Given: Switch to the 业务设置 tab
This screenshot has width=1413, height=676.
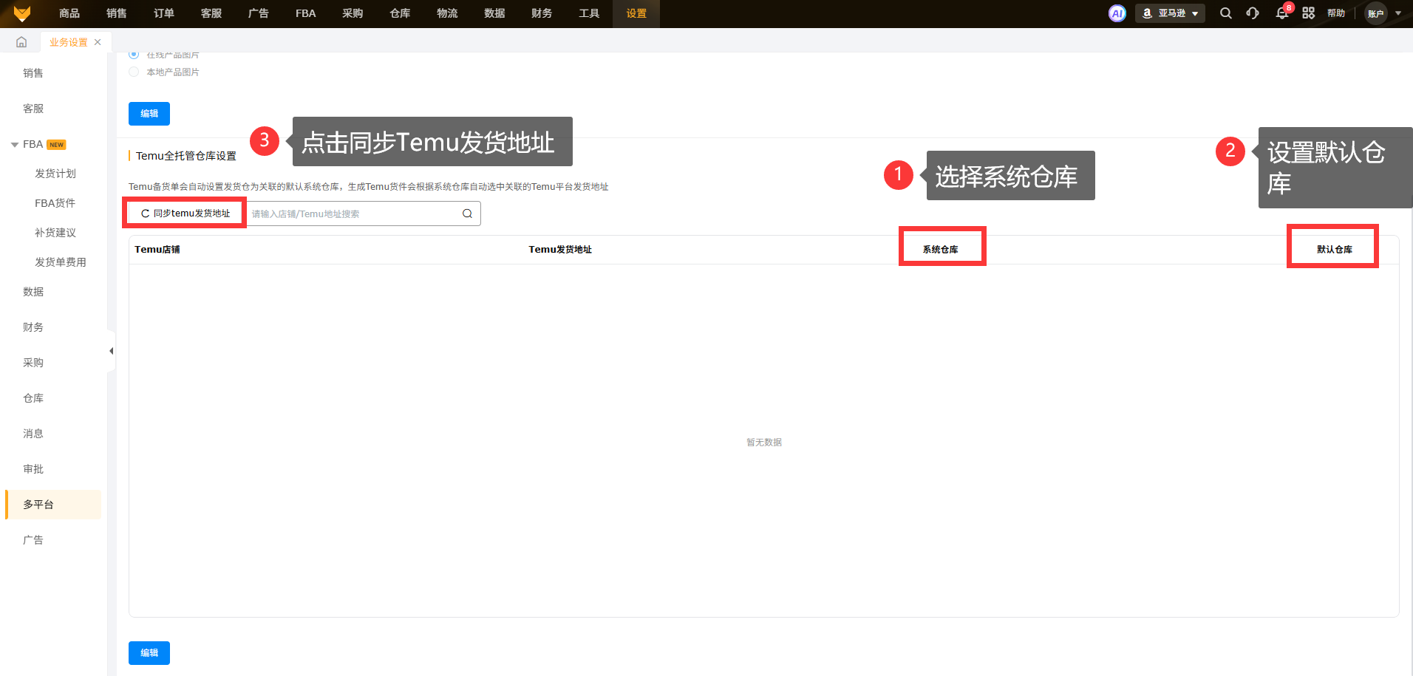Looking at the screenshot, I should (69, 42).
